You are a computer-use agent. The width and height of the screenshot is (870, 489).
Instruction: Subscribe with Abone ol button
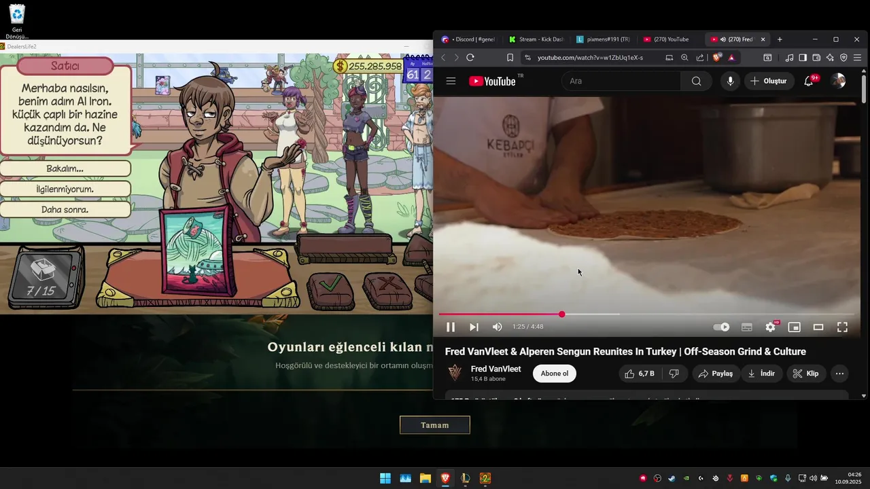click(555, 374)
